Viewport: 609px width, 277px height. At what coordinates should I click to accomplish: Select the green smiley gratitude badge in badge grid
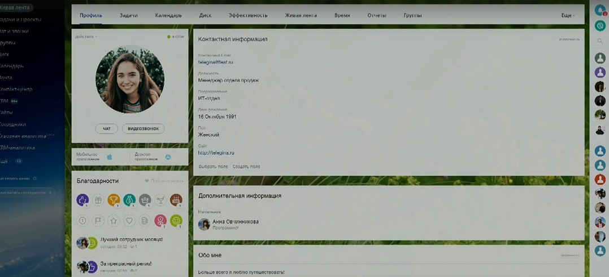(176, 221)
